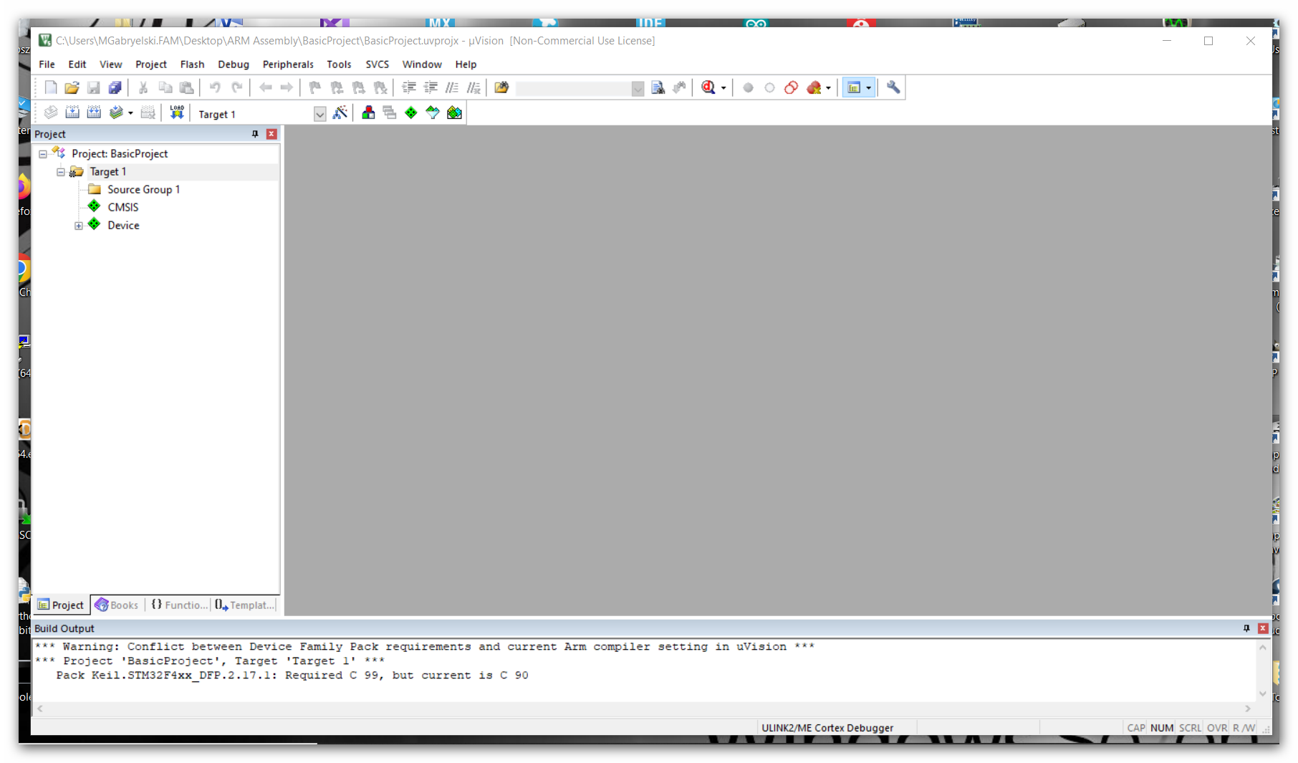
Task: Open the find text combo box dropdown arrow
Action: [x=638, y=88]
